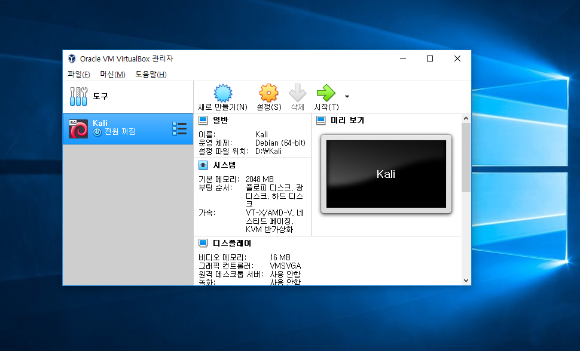Click the '16 MB' video memory value
This screenshot has width=580, height=351.
tap(280, 257)
